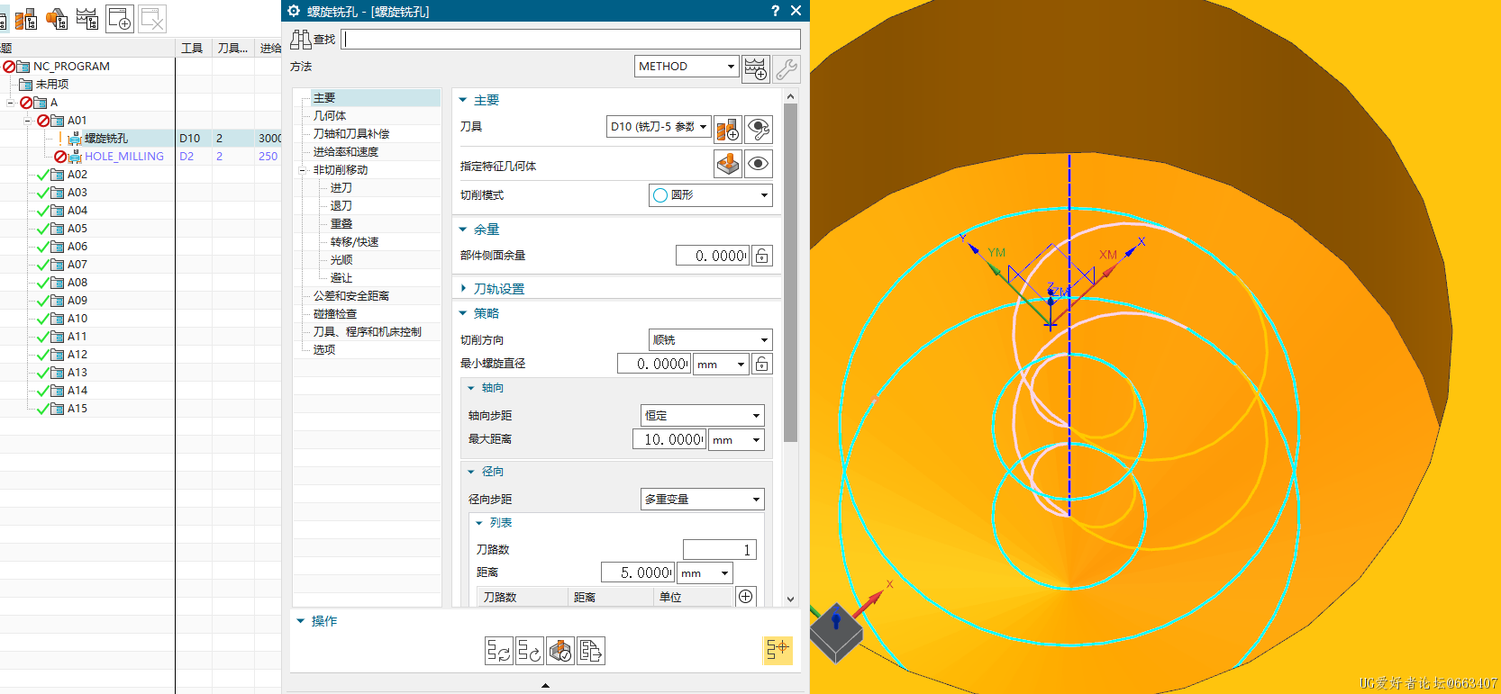Select NC_PROGRAM root node
The width and height of the screenshot is (1501, 694).
(71, 67)
